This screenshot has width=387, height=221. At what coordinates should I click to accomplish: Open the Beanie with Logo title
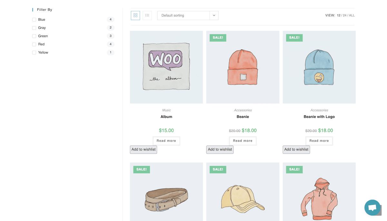coord(319,117)
